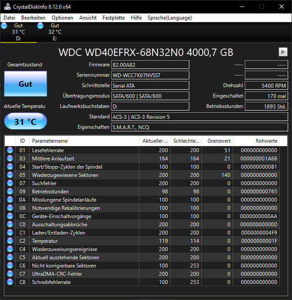The width and height of the screenshot is (292, 300).
Task: Click status orb for Aktuell ausstehende Sektoren
Action: pyautogui.click(x=10, y=257)
